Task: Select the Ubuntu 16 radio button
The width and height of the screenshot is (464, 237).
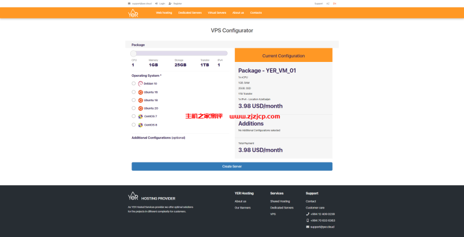Action: click(x=133, y=92)
